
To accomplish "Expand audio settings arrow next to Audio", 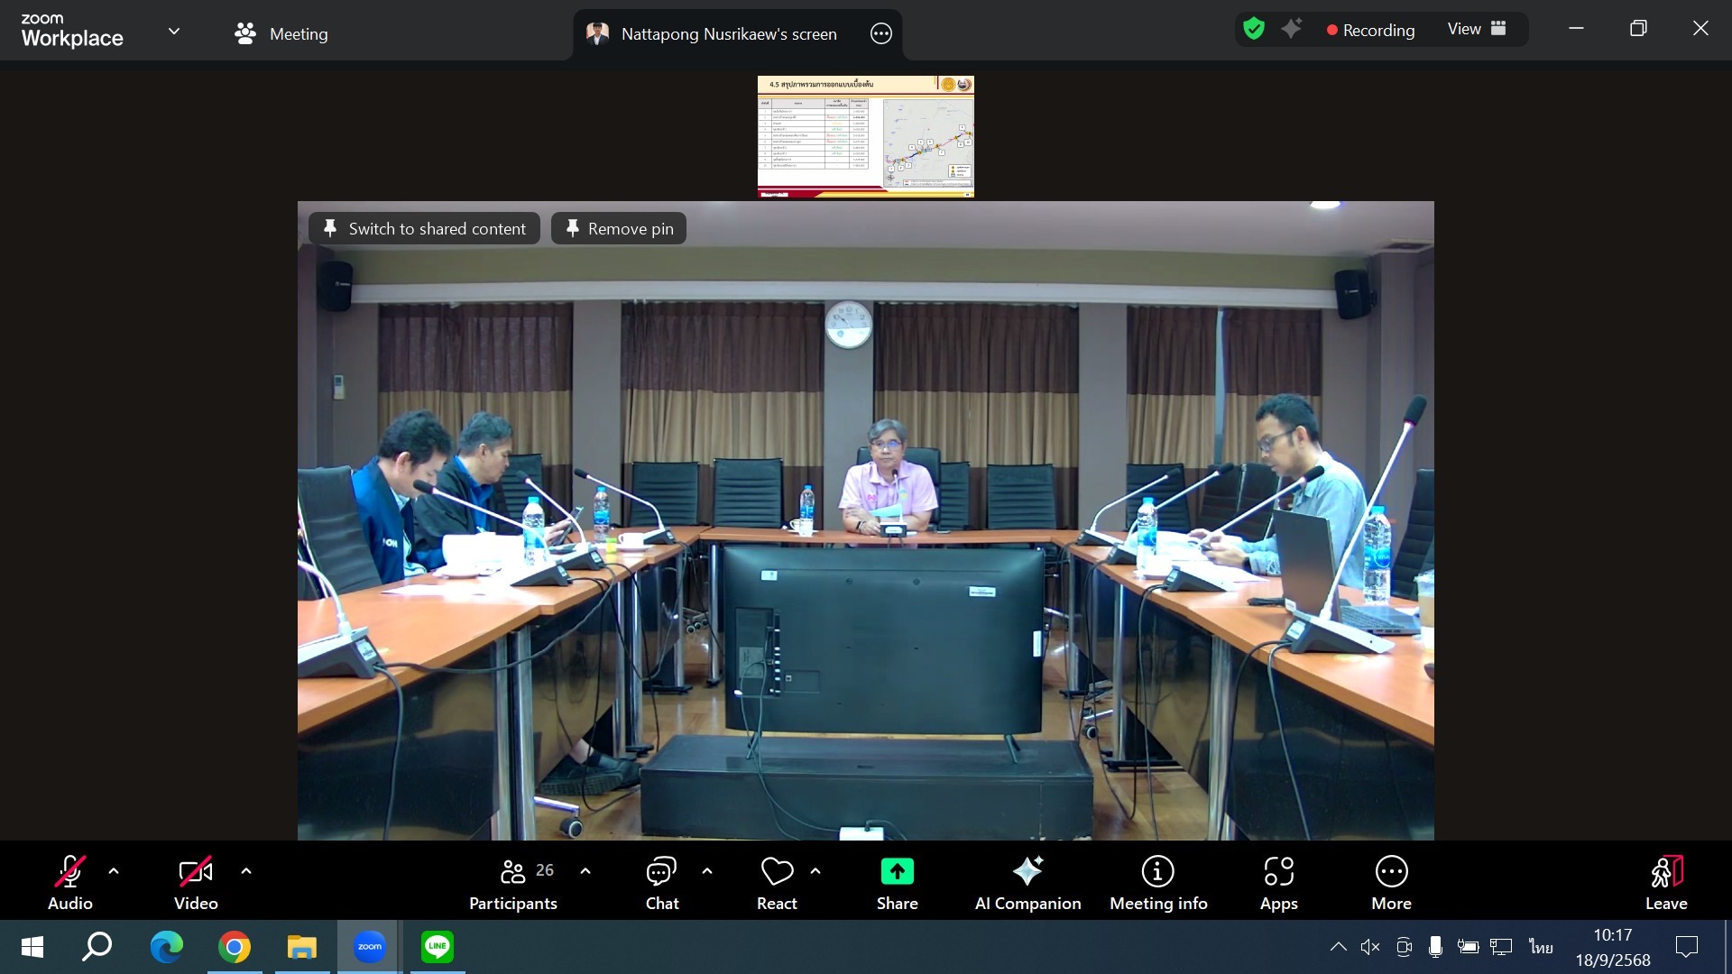I will pos(114,871).
